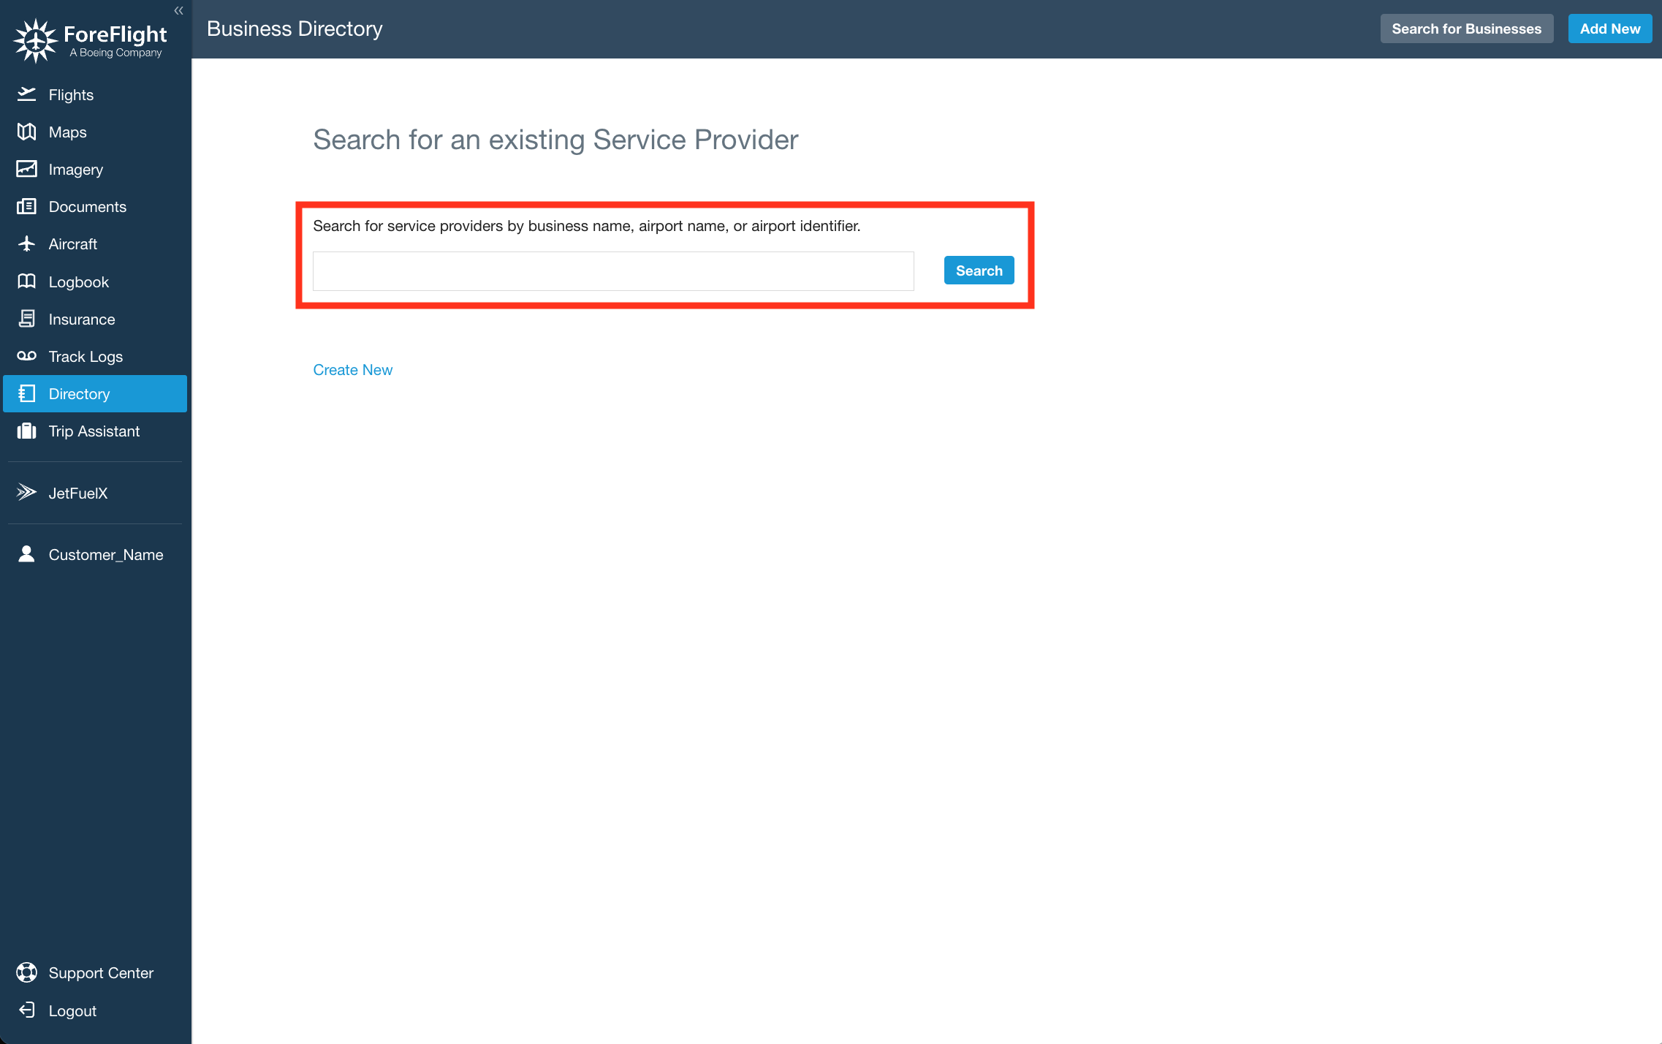Click the Customer_Name user icon
Image resolution: width=1662 pixels, height=1044 pixels.
pos(26,554)
